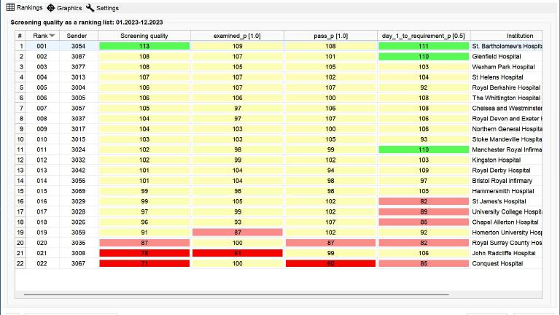Click the Graphics crosshair icon
560x315 pixels.
[51, 8]
